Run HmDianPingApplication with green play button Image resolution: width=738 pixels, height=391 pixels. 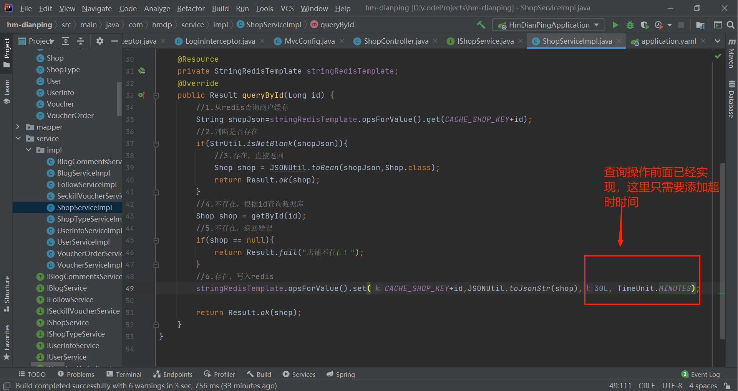tap(615, 25)
